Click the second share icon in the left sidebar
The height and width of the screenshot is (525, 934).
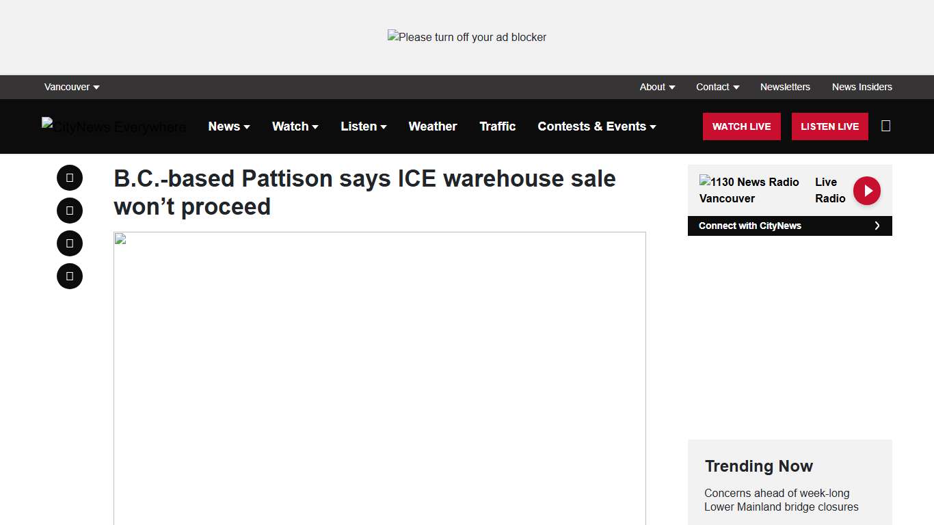[69, 211]
